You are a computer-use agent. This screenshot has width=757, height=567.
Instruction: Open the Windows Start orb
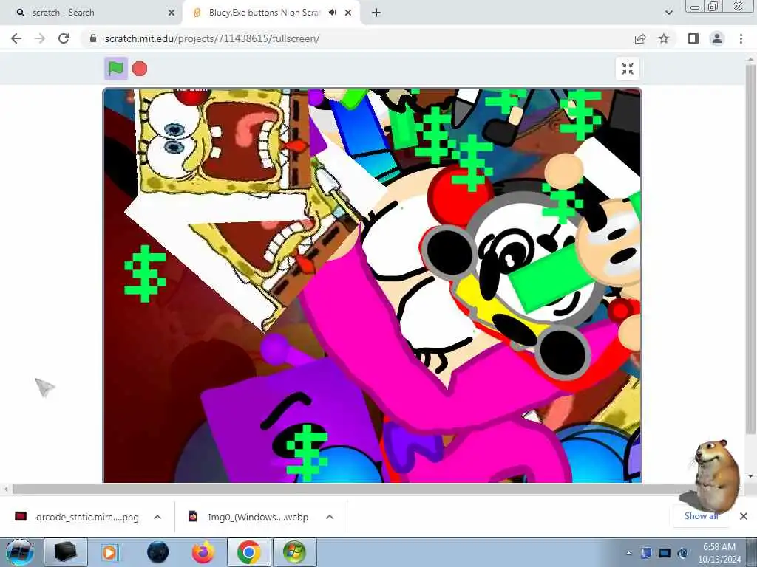[x=19, y=552]
